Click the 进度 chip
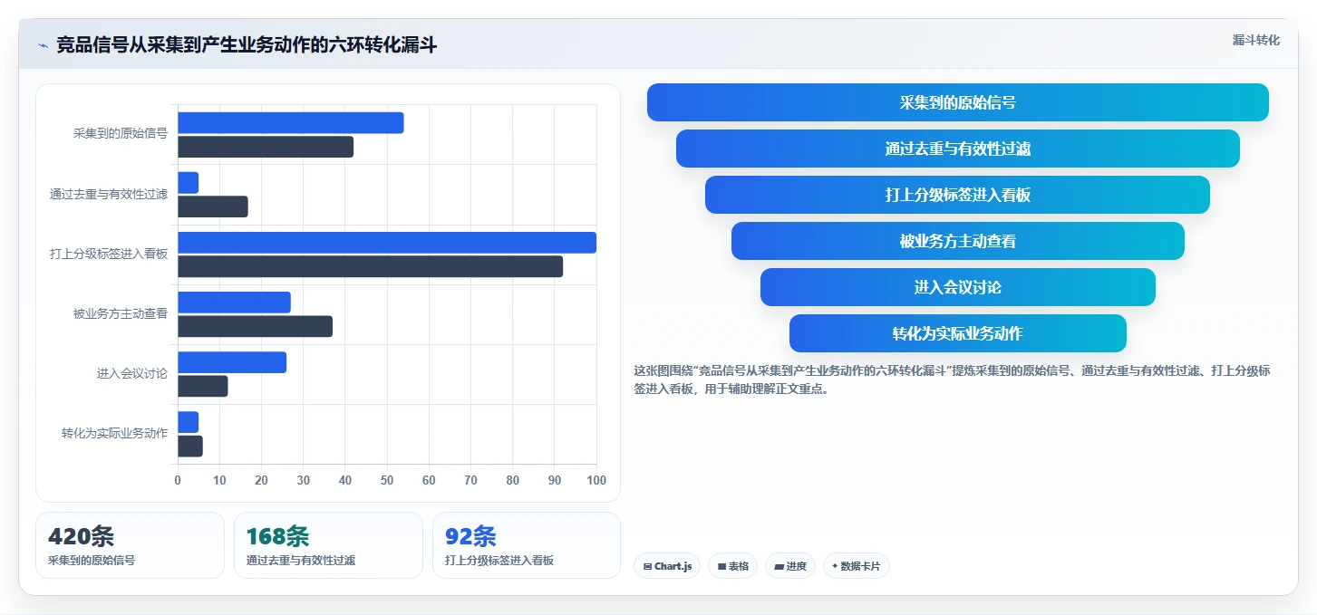 [x=790, y=566]
